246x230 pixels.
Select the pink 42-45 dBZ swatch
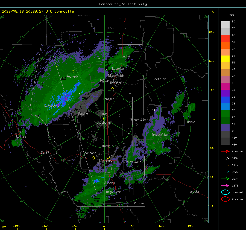point(225,79)
